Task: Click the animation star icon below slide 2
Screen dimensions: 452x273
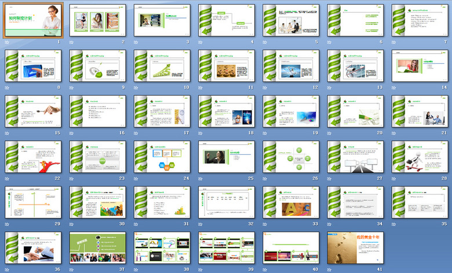Action: click(x=72, y=42)
